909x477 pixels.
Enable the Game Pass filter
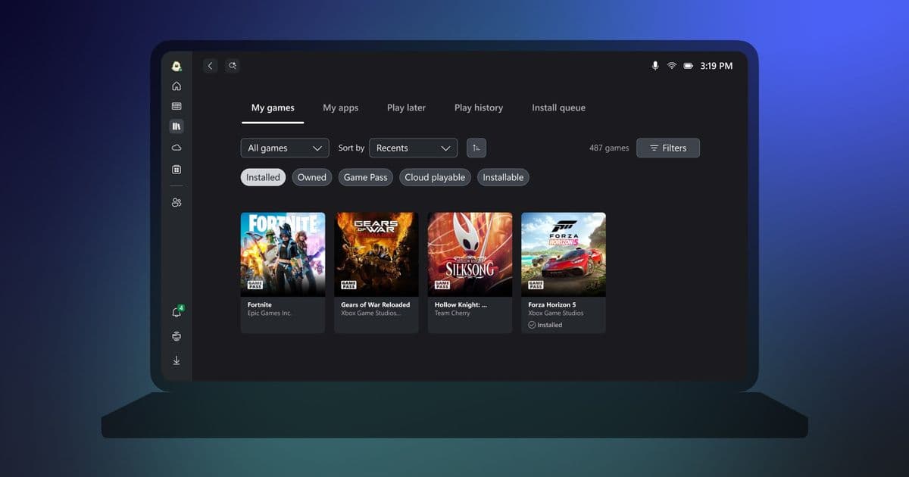point(365,177)
